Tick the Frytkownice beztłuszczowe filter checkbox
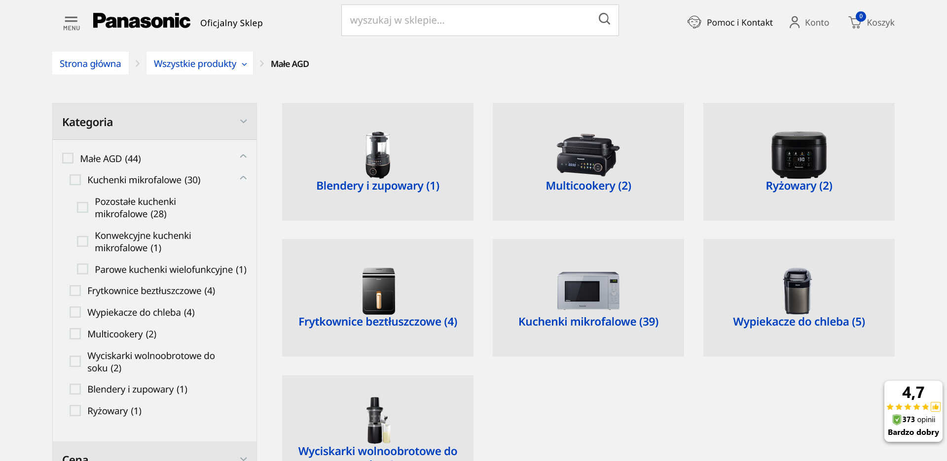Screen dimensions: 947x461 75,291
